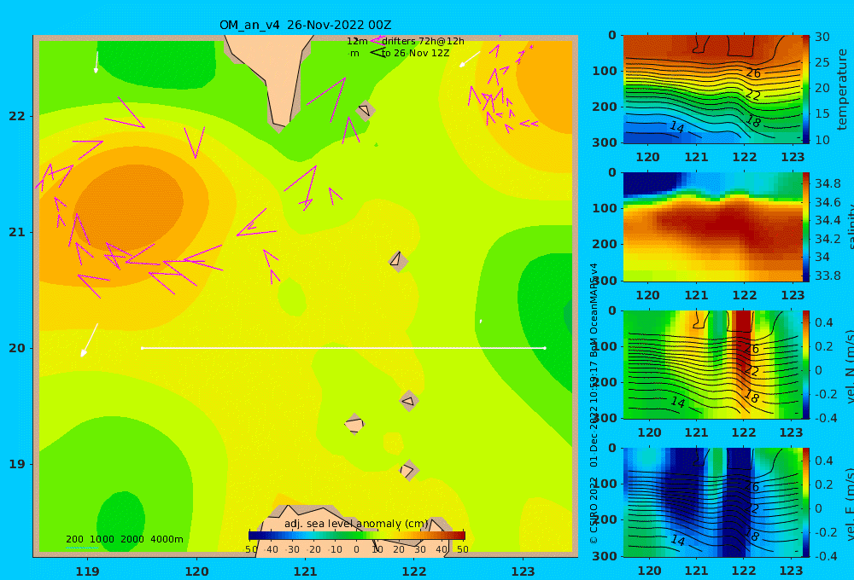854x580 pixels.
Task: Click the 30 tick on temperature color bar
Action: (x=822, y=37)
